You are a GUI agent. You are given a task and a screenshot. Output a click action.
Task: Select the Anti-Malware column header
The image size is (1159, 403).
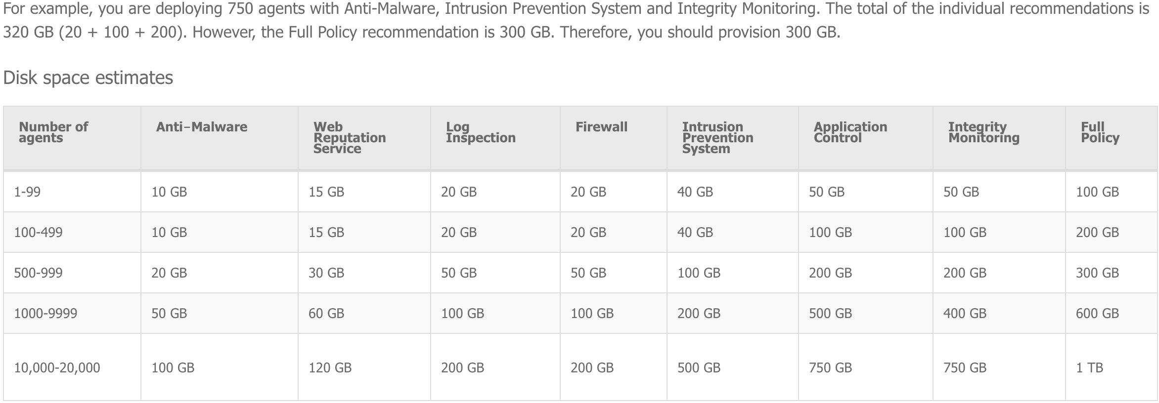tap(201, 127)
